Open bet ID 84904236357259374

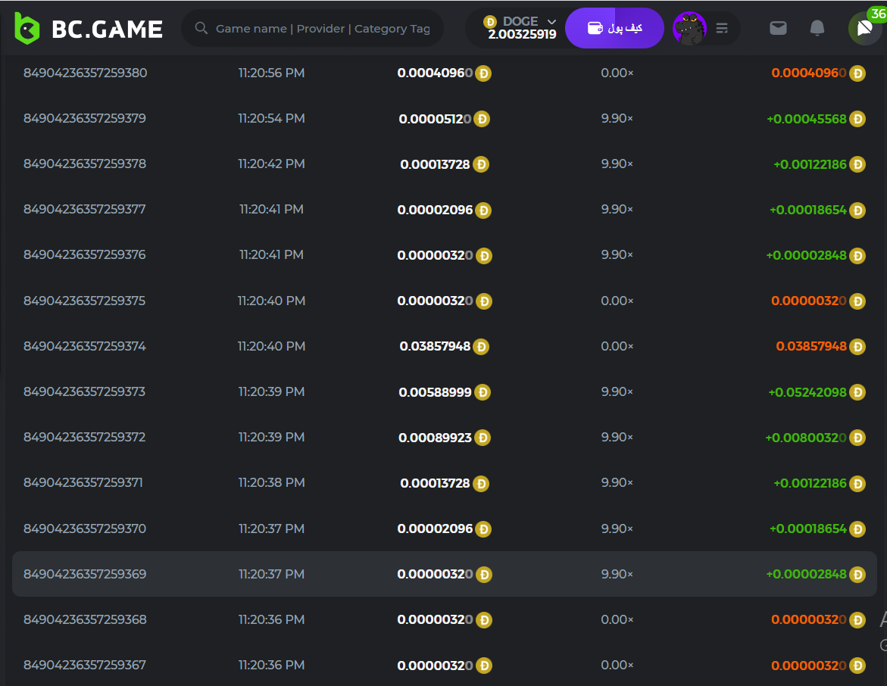point(85,347)
